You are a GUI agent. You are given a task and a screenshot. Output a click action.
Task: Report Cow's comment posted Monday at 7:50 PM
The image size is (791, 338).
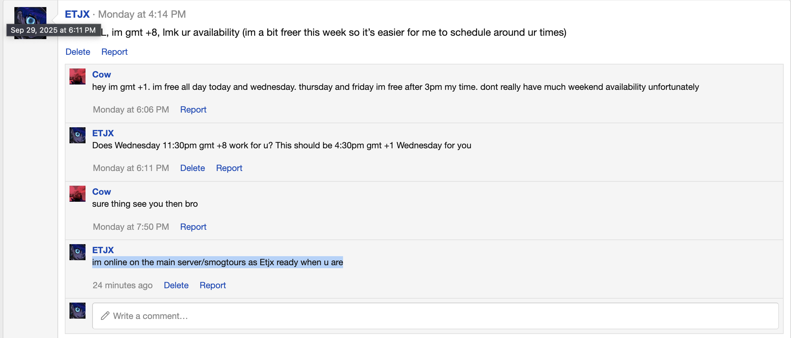[193, 227]
